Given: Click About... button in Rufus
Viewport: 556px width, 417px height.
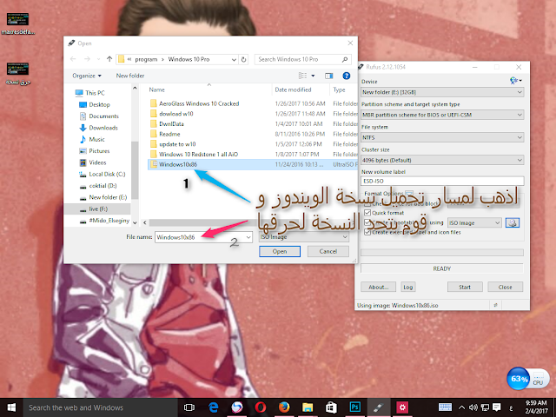Looking at the screenshot, I should (378, 287).
